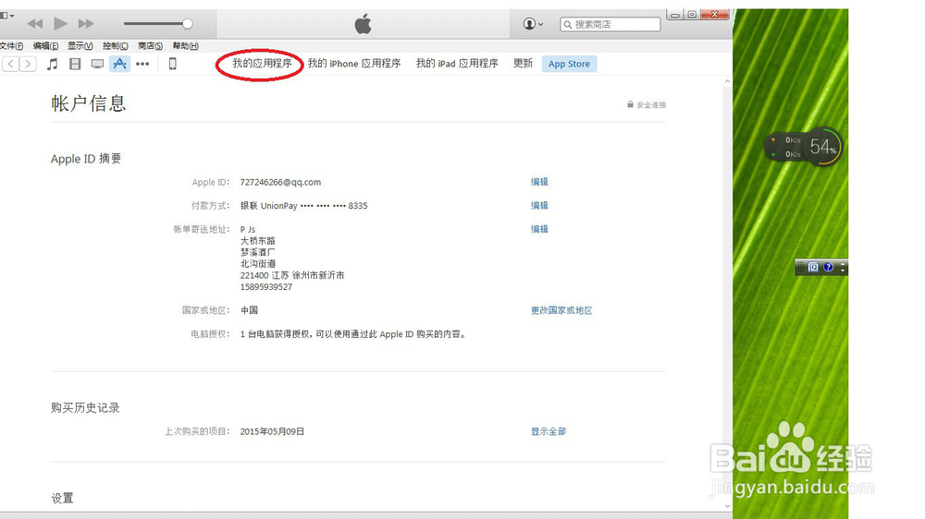Switch to 我的 iPhone 应用程序 tab
Screen dimensions: 925x519
coord(354,63)
